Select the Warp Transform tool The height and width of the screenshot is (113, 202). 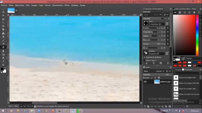3,33
